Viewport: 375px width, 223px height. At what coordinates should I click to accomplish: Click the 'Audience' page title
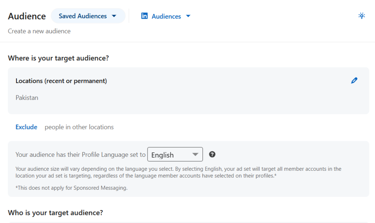pos(27,16)
